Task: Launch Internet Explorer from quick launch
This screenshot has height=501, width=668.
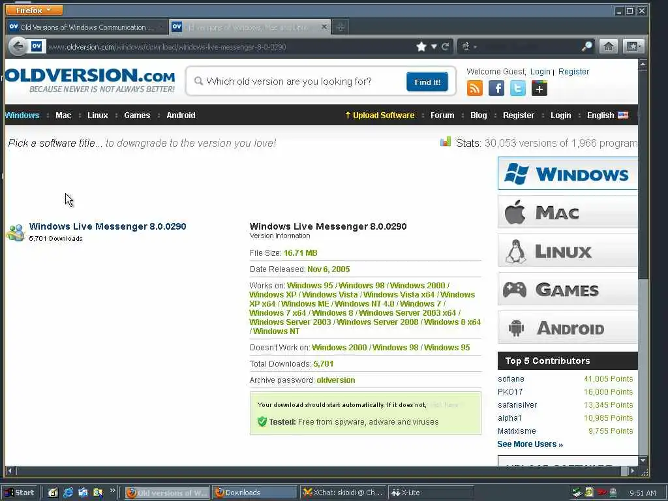Action: [x=68, y=493]
